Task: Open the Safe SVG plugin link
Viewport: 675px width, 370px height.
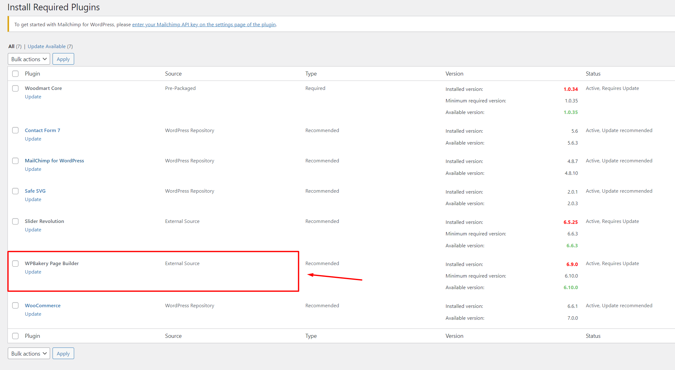Action: pyautogui.click(x=35, y=191)
